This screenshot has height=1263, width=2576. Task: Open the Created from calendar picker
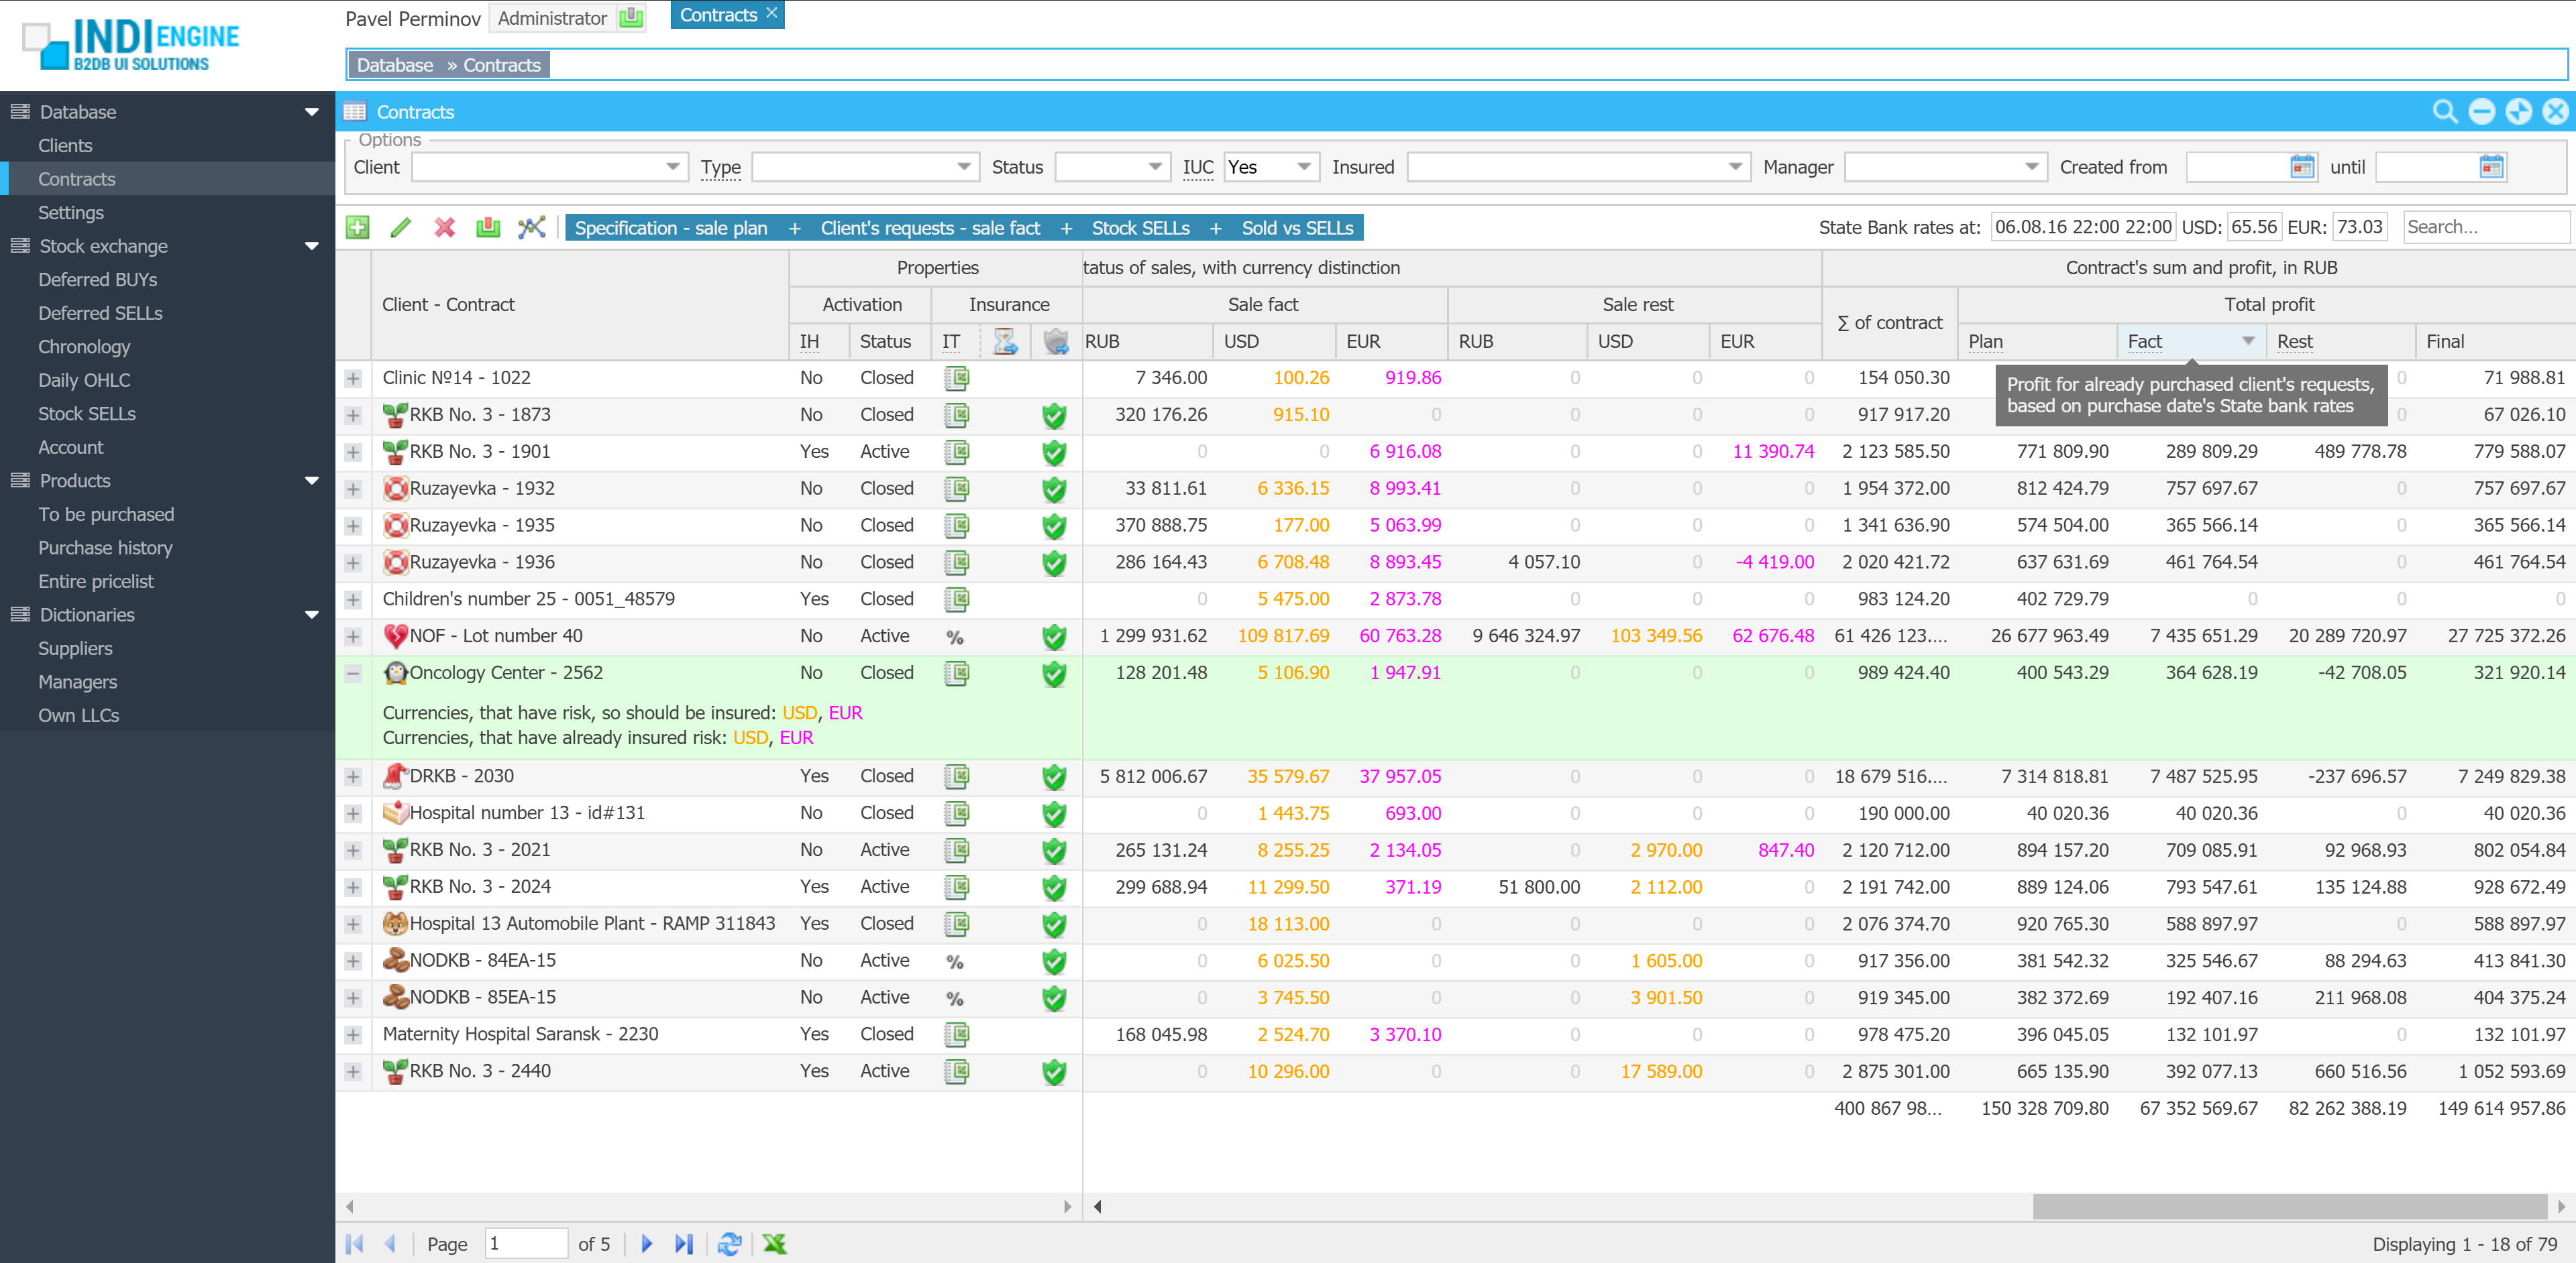click(2302, 167)
